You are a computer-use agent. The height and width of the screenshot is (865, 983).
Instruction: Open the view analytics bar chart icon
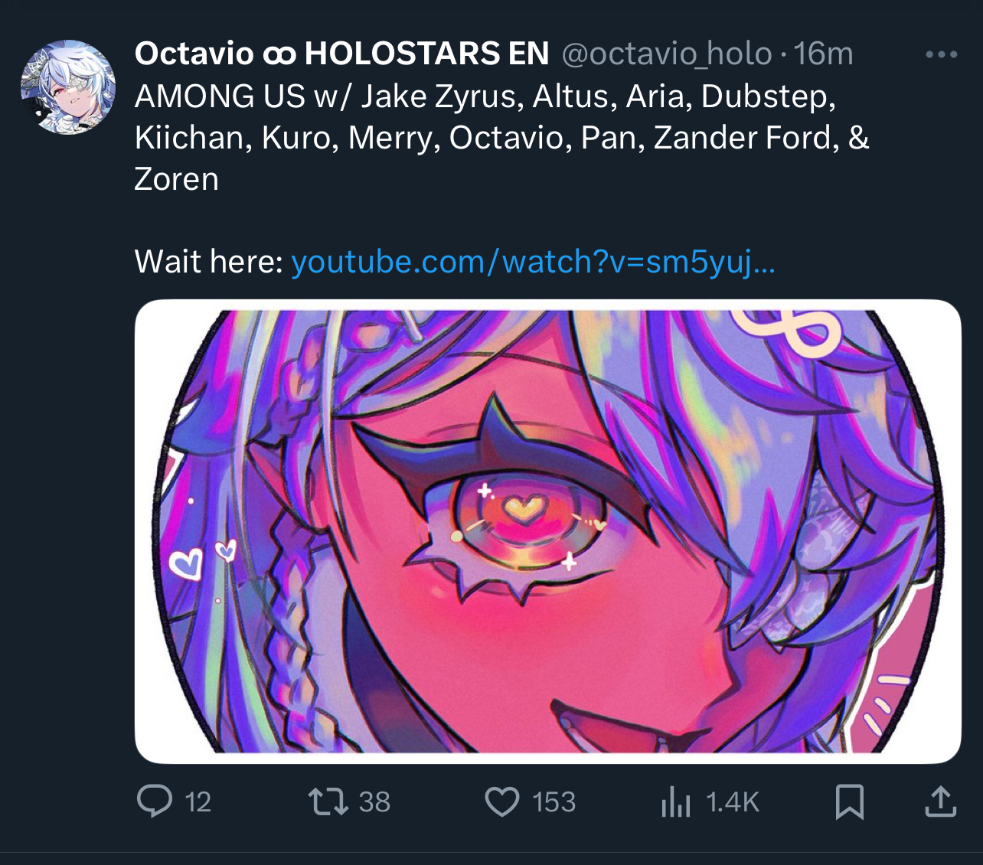coord(675,802)
